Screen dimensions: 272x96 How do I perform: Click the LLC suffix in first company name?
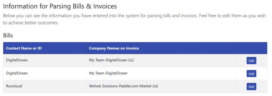coord(131,60)
